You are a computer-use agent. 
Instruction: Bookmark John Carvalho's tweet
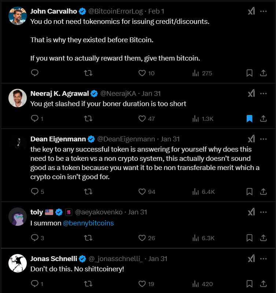(x=249, y=73)
